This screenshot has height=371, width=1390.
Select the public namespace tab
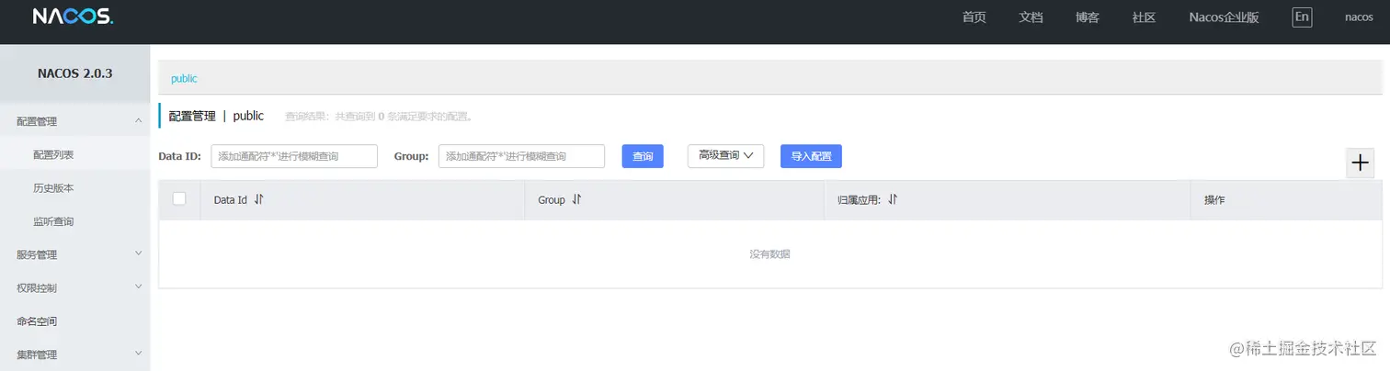coord(184,79)
